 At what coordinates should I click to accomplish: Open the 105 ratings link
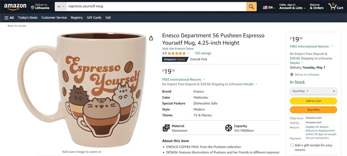203,53
